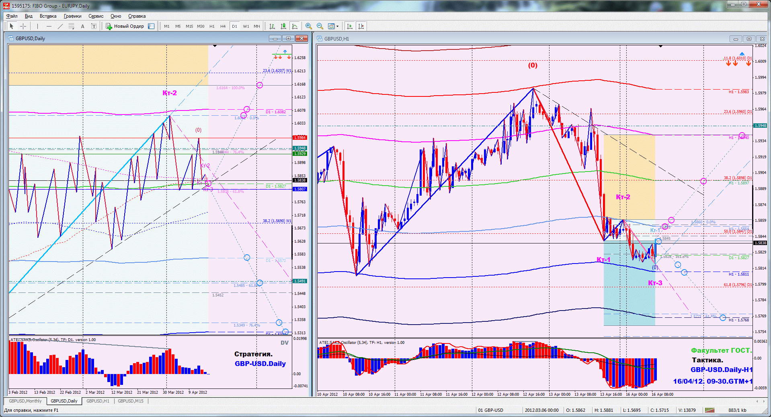Open the Сервис menu

click(x=96, y=16)
